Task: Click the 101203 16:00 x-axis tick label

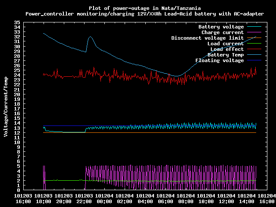Action: coord(23,198)
